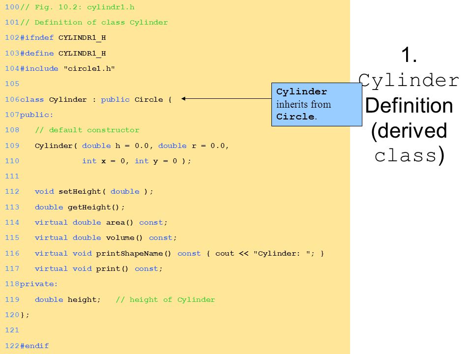Screen dimensions: 472x354
Task: Click the '// height of Cylinder' comment
Action: 165,299
